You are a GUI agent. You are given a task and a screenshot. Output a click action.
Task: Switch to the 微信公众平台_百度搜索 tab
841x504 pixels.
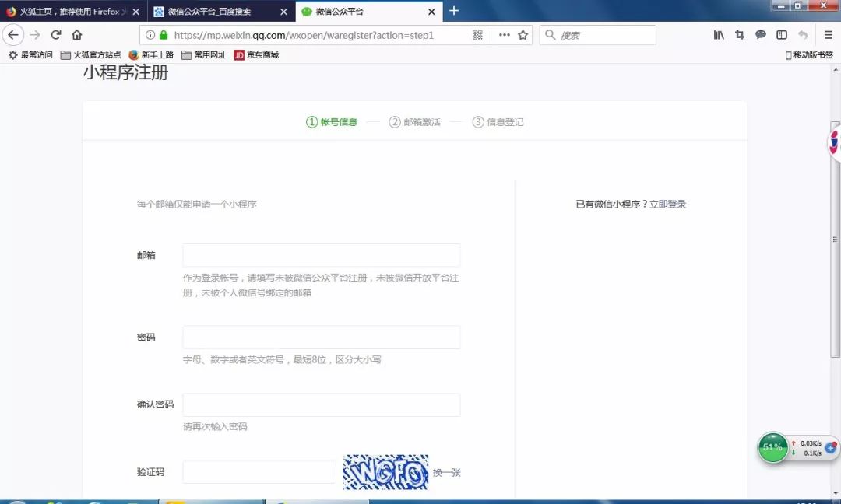pos(221,11)
